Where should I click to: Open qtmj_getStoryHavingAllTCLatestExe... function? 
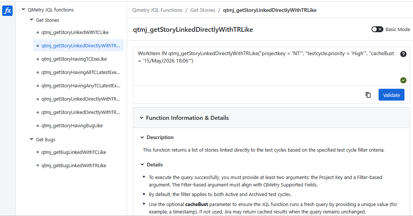(81, 72)
